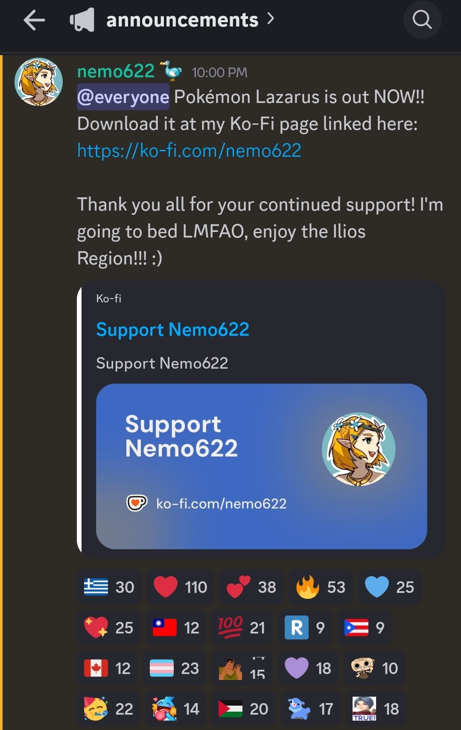Image resolution: width=461 pixels, height=730 pixels.
Task: Toggle the Greek flag reaction
Action: [109, 587]
